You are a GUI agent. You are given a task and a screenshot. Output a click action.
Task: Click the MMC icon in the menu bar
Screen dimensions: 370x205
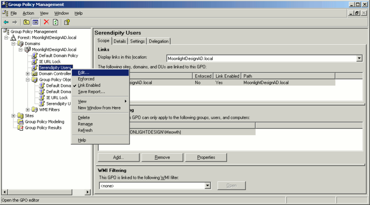[5, 13]
